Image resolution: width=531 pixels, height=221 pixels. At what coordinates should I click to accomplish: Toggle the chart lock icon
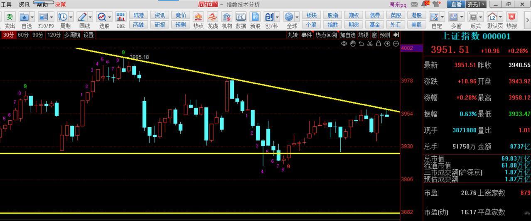point(379,44)
